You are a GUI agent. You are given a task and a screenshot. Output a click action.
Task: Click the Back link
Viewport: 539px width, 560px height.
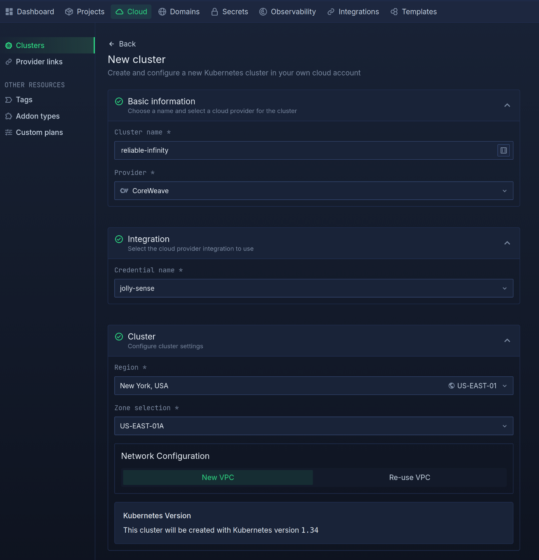coord(122,44)
